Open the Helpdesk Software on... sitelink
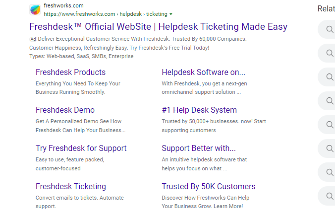The image size is (335, 219). point(203,73)
